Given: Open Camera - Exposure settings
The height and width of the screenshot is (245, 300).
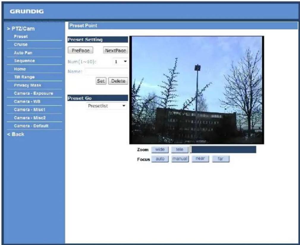Looking at the screenshot, I should 34,93.
